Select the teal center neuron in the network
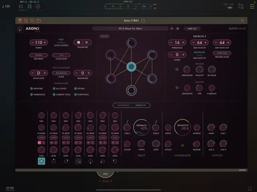 coord(131,67)
